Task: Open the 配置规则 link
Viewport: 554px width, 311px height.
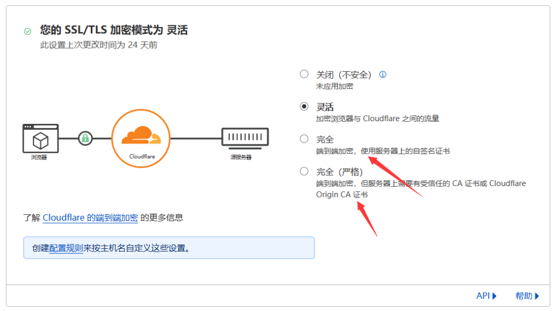Action: pos(66,248)
